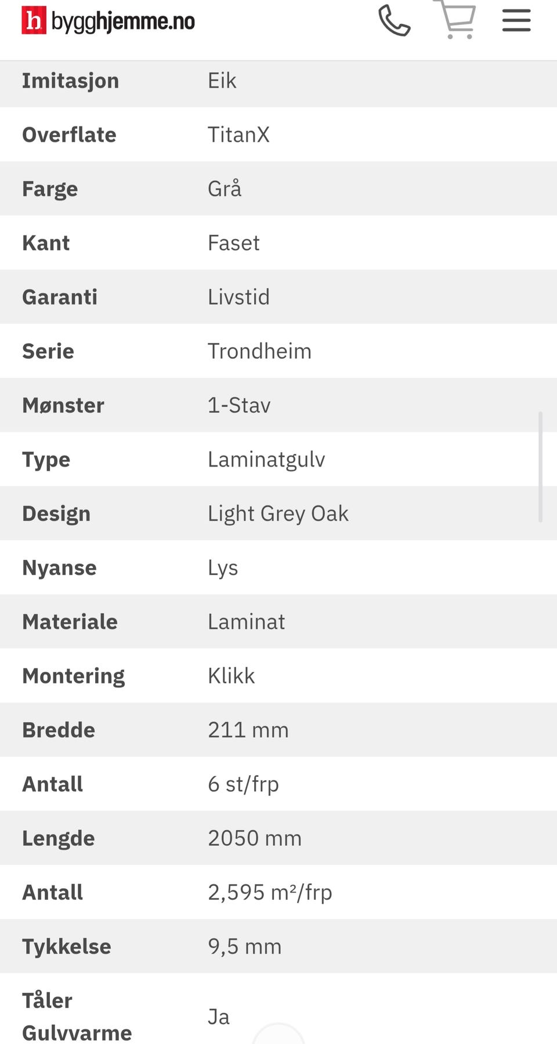The height and width of the screenshot is (1044, 557).
Task: Open the hamburger menu
Action: click(516, 20)
